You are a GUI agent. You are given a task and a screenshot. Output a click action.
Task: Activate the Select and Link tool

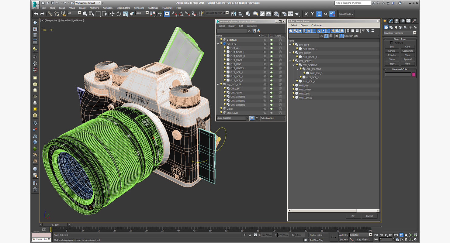click(50, 14)
